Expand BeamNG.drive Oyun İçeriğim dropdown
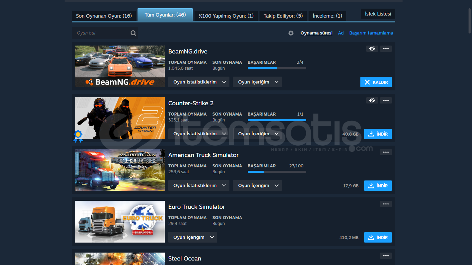The height and width of the screenshot is (265, 472). click(257, 82)
